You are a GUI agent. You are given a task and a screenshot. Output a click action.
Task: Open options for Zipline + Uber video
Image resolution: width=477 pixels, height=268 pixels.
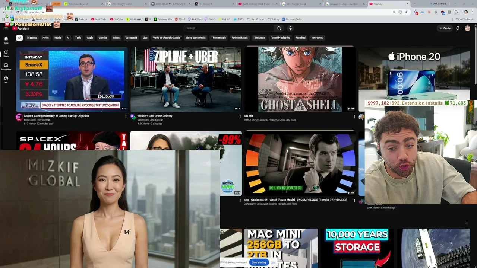click(x=240, y=117)
